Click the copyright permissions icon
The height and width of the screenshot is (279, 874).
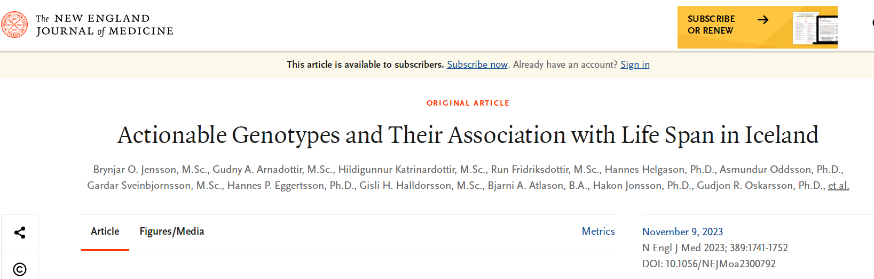pos(20,269)
